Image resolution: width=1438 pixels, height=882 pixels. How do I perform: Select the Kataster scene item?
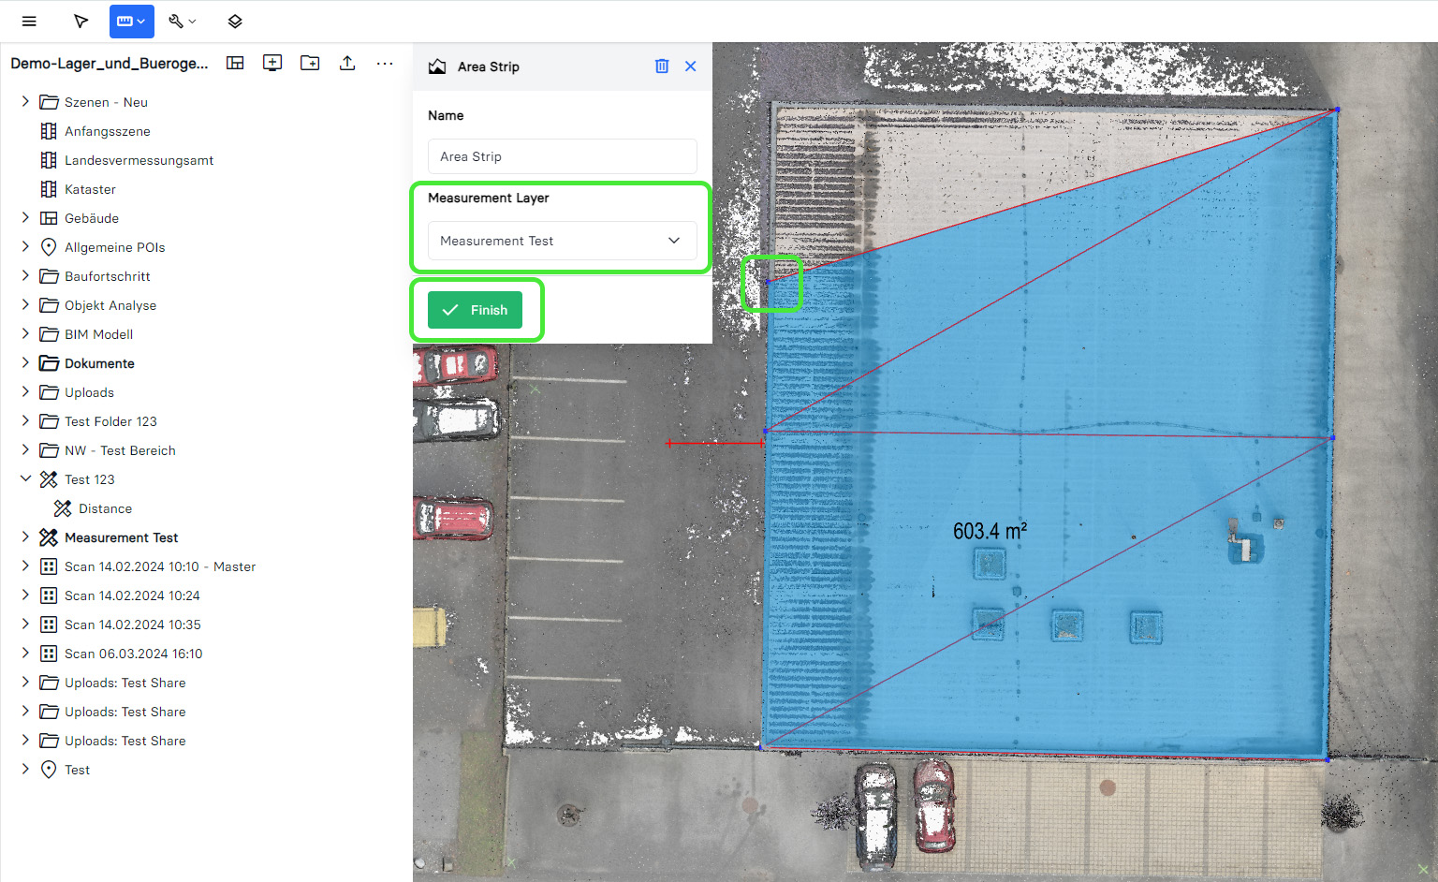pyautogui.click(x=90, y=189)
